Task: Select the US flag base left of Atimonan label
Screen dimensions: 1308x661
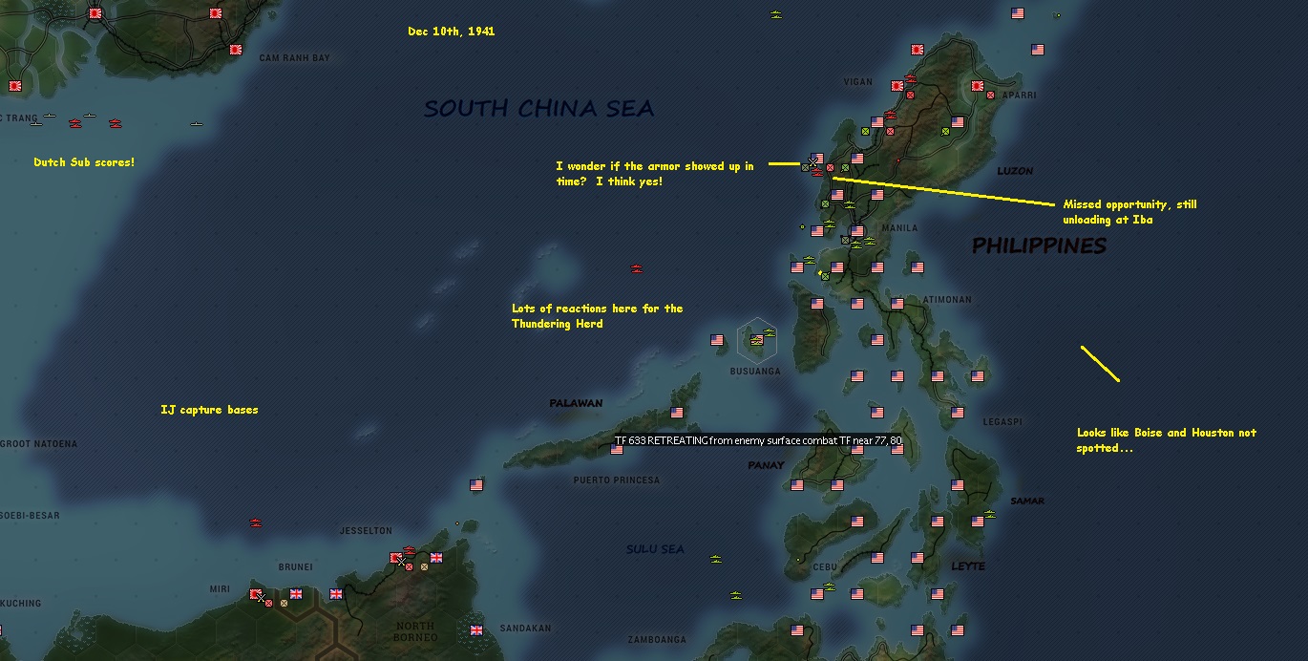Action: coord(897,304)
